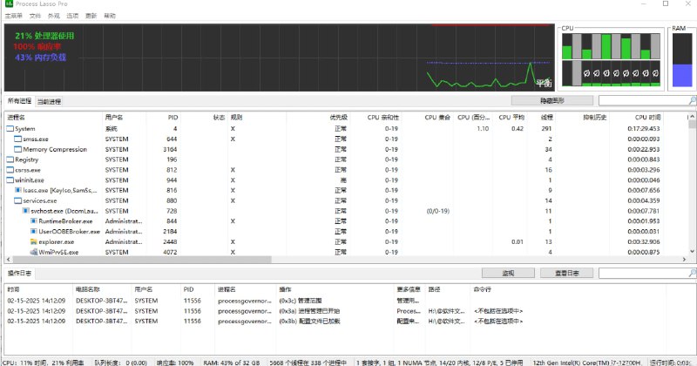Click the Process Lasso app icon in title bar
This screenshot has width=697, height=366.
point(9,3)
